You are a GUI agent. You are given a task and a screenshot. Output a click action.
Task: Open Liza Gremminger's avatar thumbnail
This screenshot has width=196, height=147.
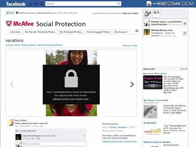pos(18,137)
